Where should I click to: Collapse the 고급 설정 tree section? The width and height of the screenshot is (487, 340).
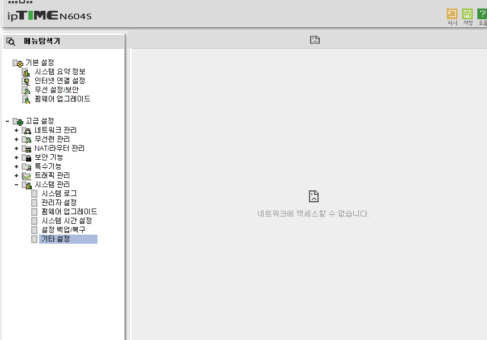[x=7, y=121]
